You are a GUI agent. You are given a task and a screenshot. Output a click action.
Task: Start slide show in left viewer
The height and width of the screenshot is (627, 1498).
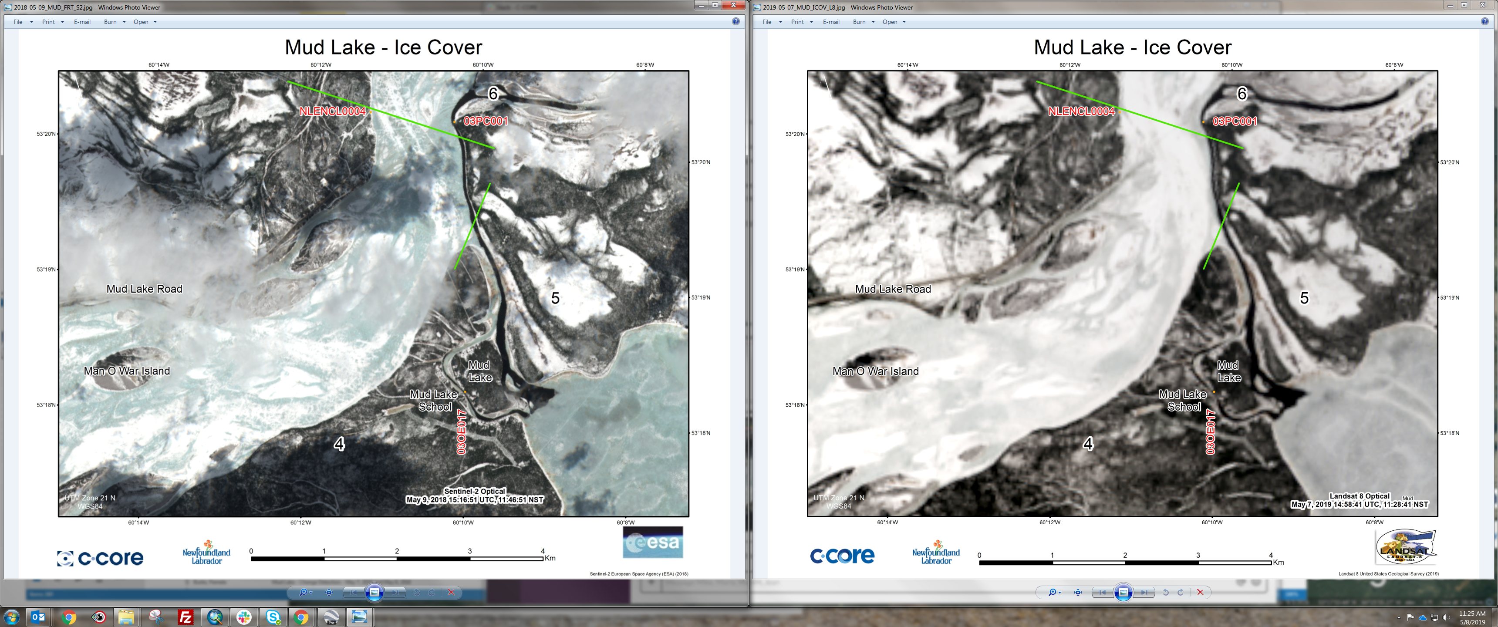(374, 592)
